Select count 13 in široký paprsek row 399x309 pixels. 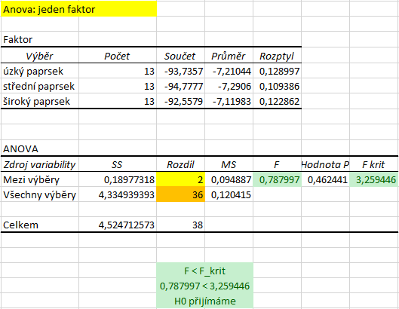pos(118,101)
